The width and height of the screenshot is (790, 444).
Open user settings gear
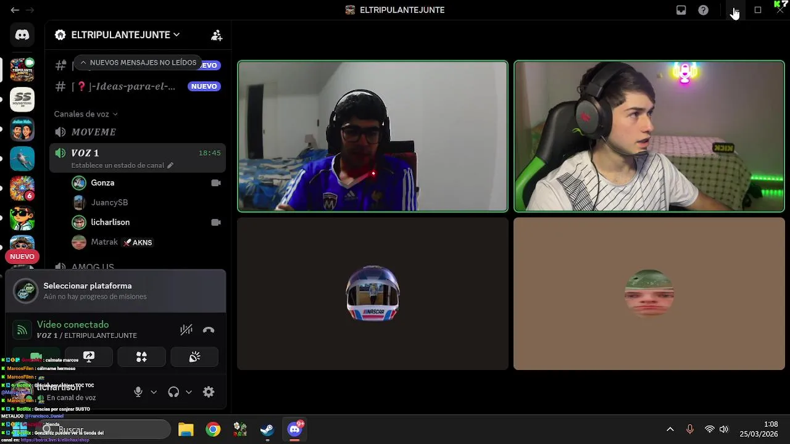pyautogui.click(x=209, y=392)
